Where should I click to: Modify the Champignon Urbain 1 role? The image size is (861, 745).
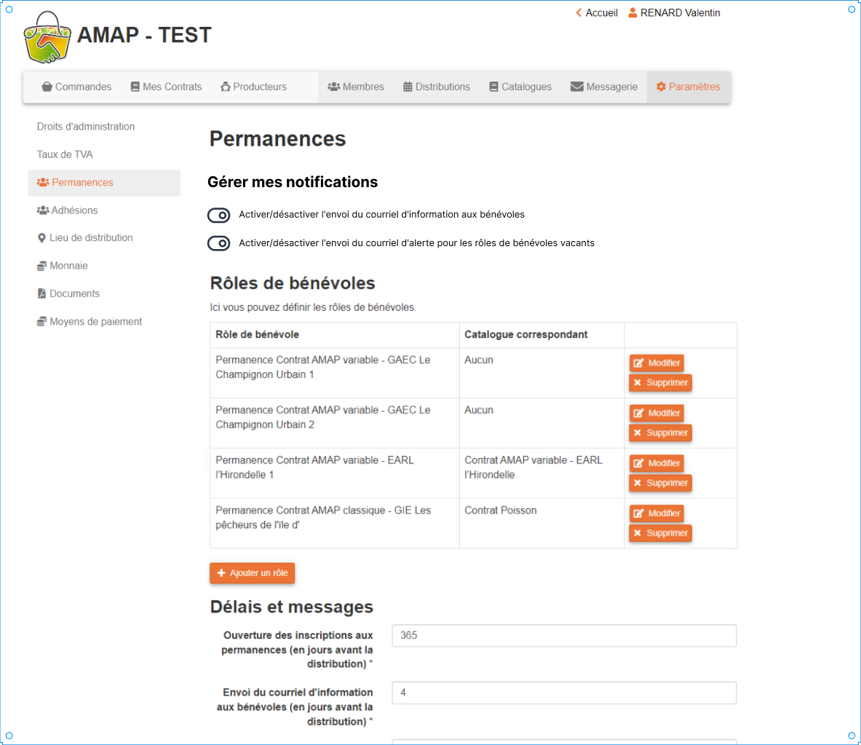[x=656, y=363]
